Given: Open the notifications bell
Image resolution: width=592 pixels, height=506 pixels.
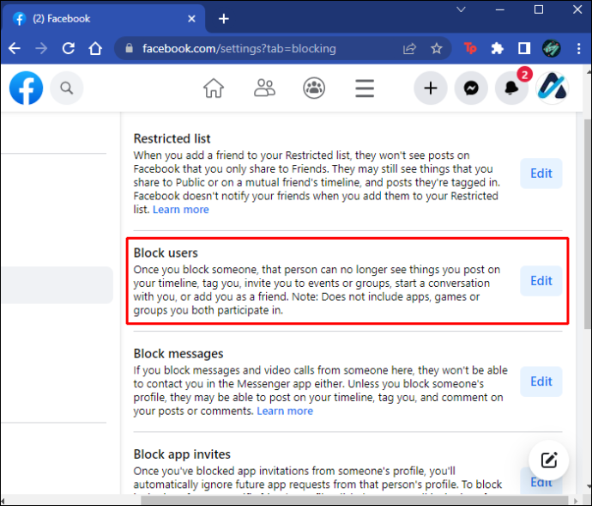Looking at the screenshot, I should (511, 88).
